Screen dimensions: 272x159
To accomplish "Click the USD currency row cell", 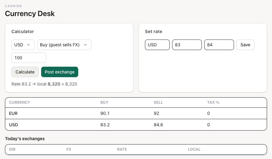I will point(13,125).
